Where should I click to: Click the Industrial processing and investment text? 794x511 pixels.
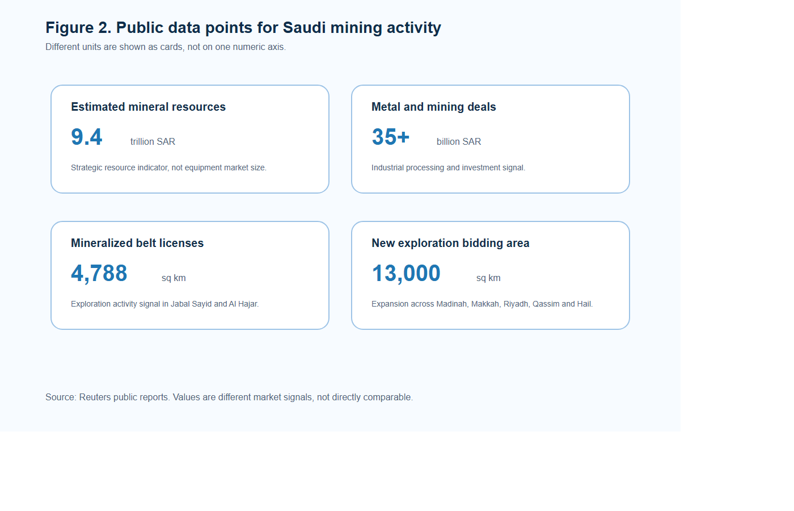tap(448, 168)
